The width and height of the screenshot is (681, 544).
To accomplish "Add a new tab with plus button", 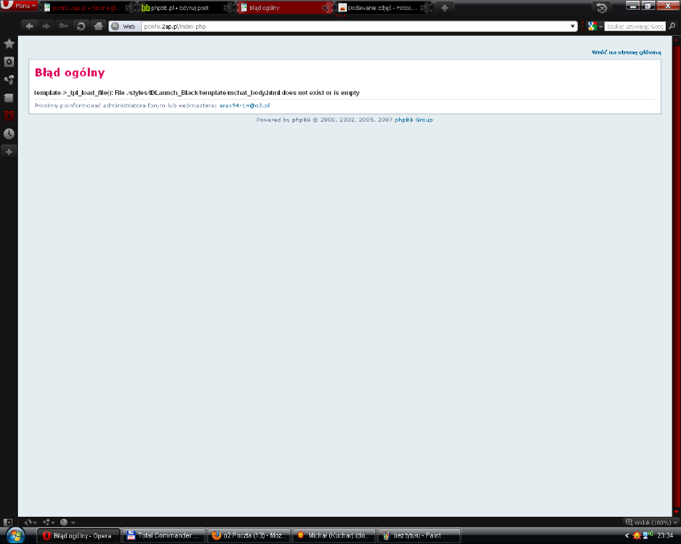I will pyautogui.click(x=445, y=7).
